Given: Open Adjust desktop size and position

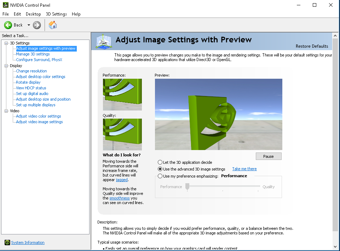Looking at the screenshot, I should (44, 99).
